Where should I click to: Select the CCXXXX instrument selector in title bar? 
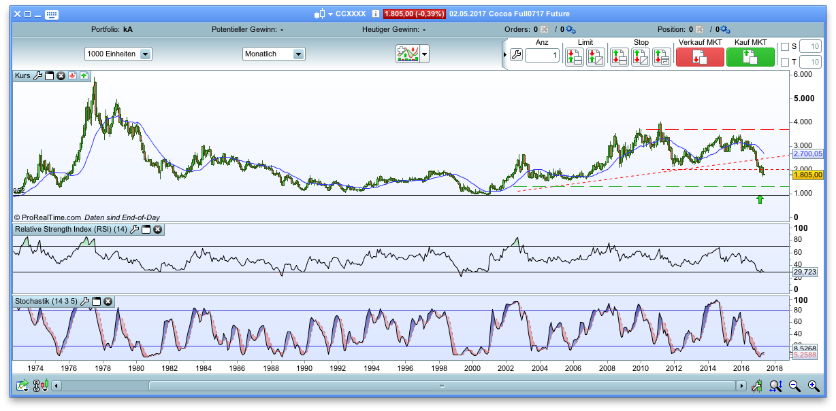[349, 12]
